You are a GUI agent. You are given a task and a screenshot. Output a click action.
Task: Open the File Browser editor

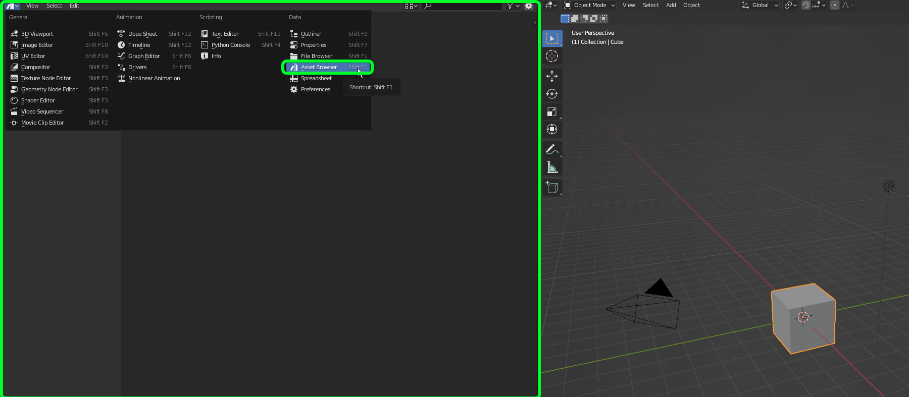coord(329,56)
